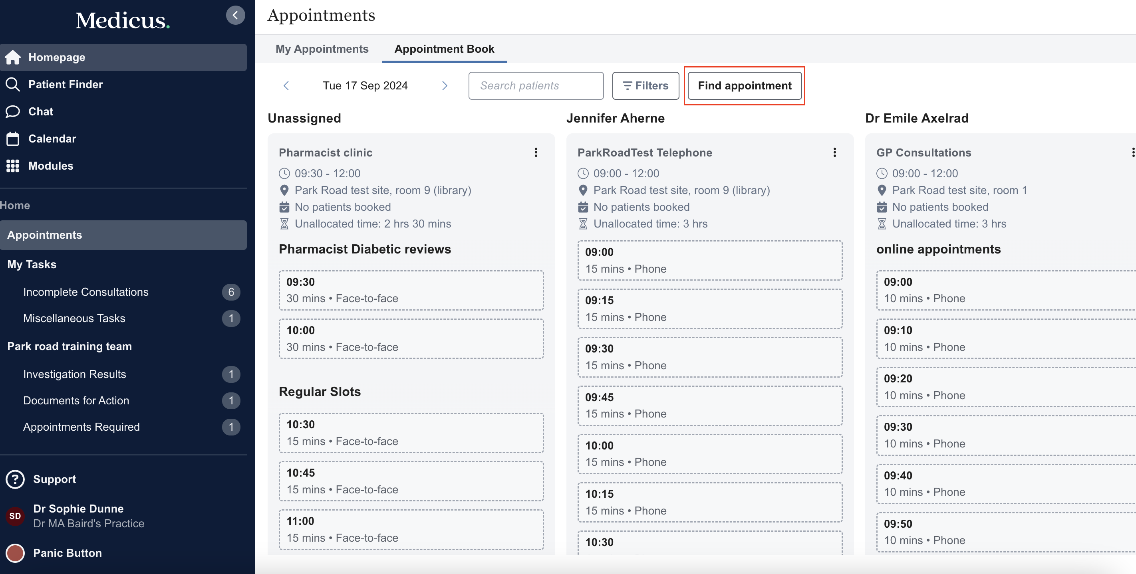Go to the previous day arrow
The height and width of the screenshot is (574, 1136).
(286, 85)
